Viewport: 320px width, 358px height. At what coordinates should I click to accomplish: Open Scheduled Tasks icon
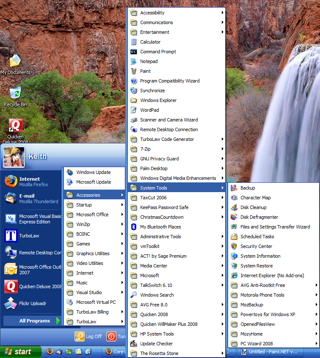coord(234,237)
